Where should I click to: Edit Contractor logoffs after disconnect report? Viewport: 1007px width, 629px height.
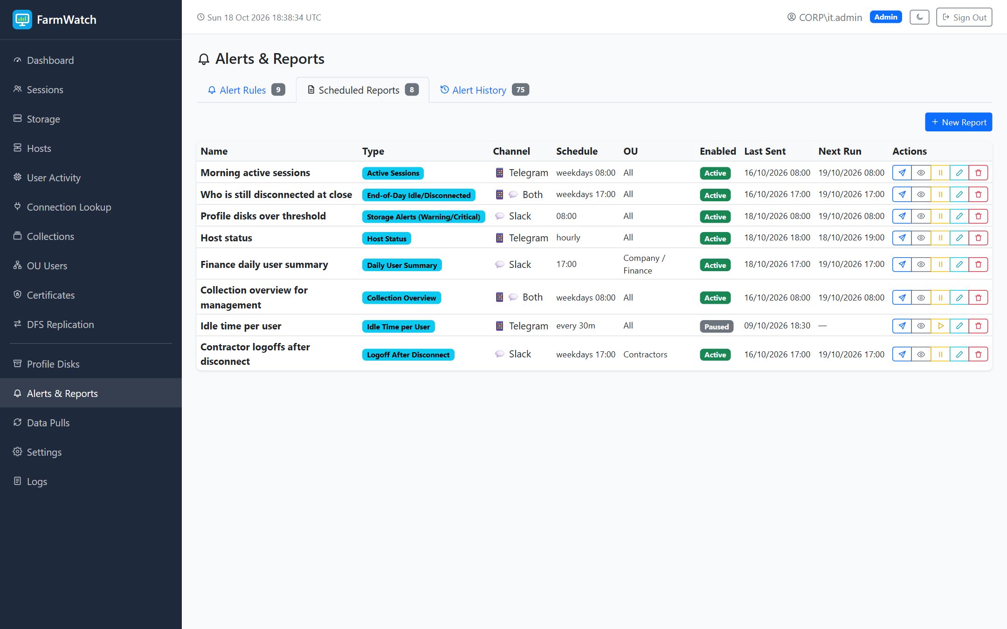[x=959, y=354]
